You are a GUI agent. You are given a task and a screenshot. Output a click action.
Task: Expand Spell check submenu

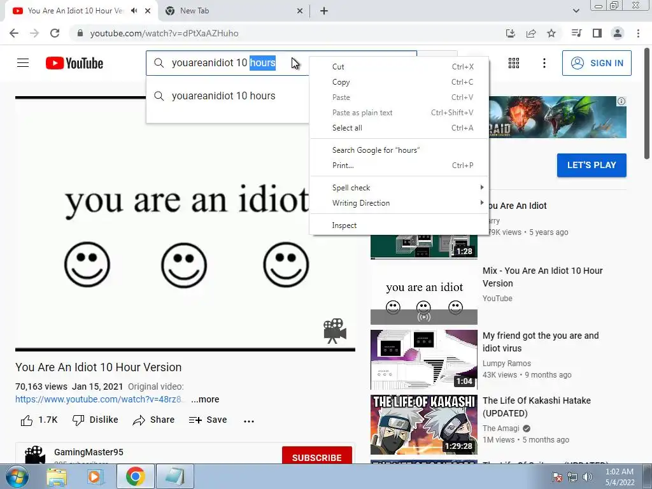coord(399,188)
